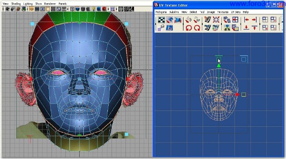Flip selected UVs vertically icon
This screenshot has width=286, height=159.
[x=197, y=20]
